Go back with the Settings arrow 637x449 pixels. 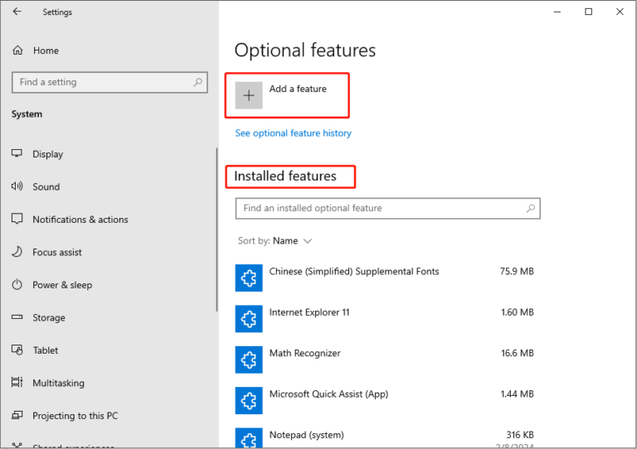click(17, 12)
